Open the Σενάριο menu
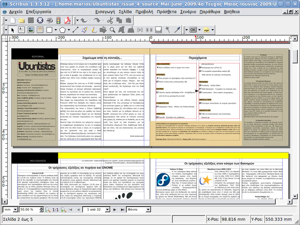 click(x=188, y=11)
